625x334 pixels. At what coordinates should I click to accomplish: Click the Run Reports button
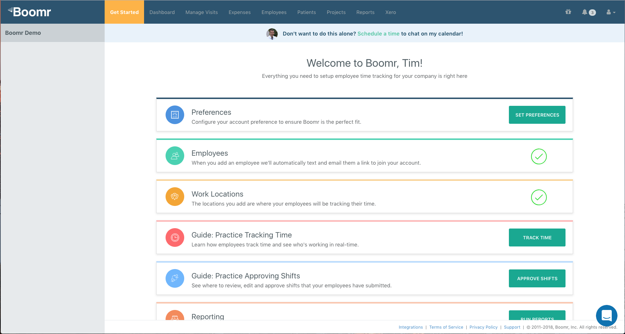click(537, 315)
